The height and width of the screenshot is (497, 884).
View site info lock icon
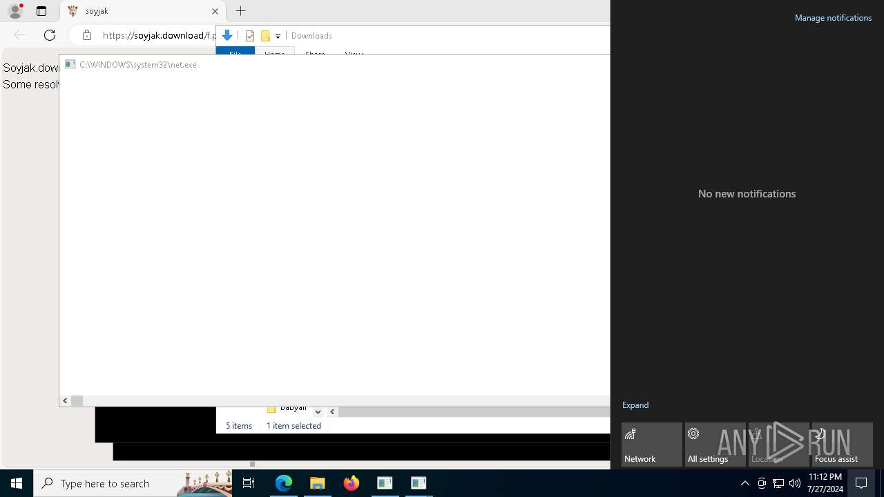pyautogui.click(x=87, y=35)
